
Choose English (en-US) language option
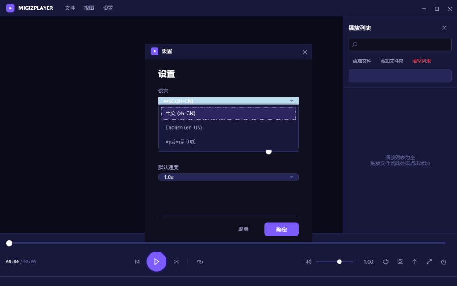coord(228,127)
